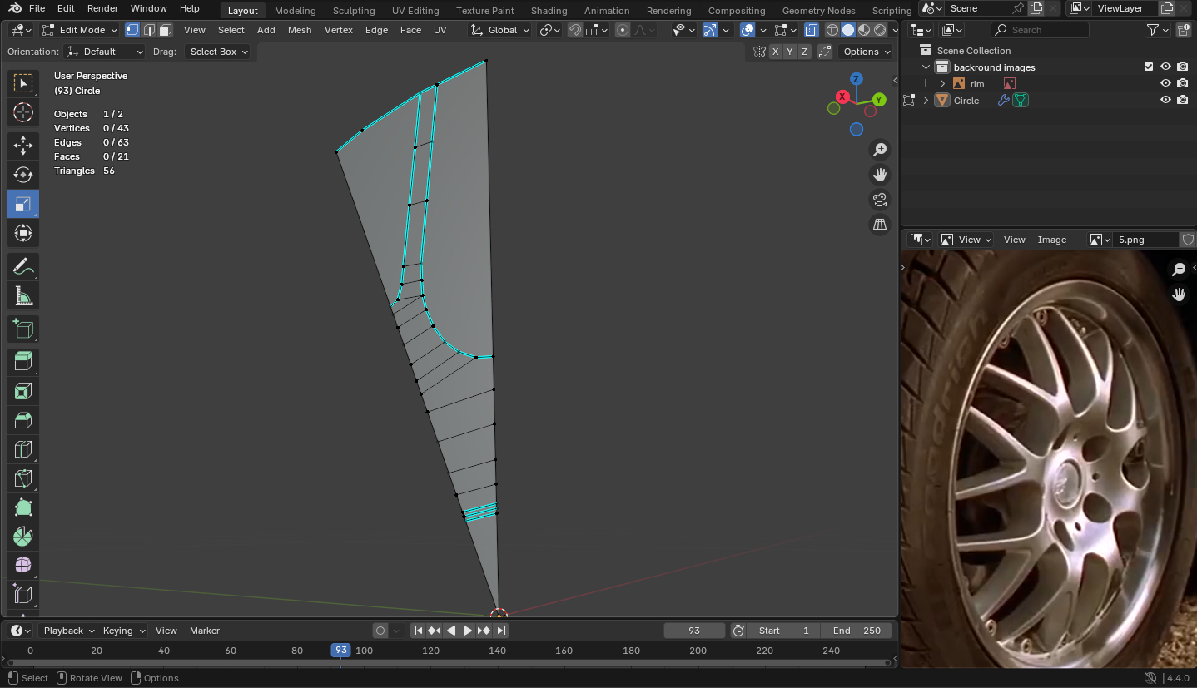Open the Modeling workspace tab

(295, 11)
